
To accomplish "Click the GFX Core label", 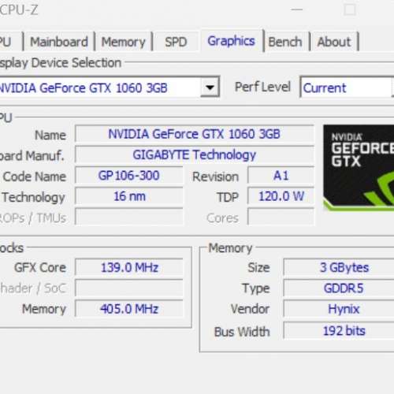I will click(x=40, y=268).
